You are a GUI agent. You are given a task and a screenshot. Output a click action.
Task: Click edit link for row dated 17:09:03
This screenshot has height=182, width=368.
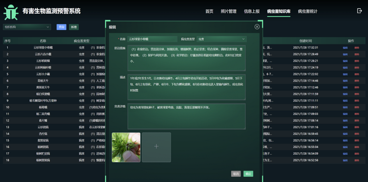coord(345,114)
